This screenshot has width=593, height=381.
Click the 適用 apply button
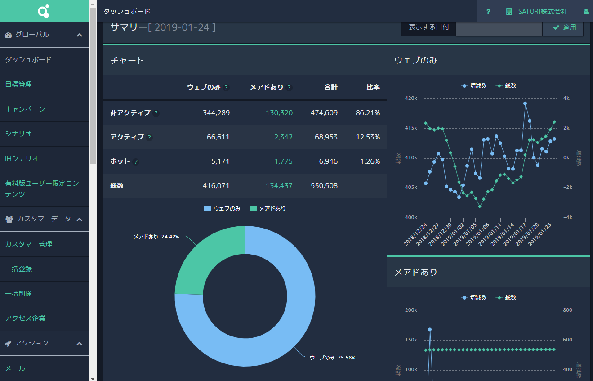tap(563, 27)
